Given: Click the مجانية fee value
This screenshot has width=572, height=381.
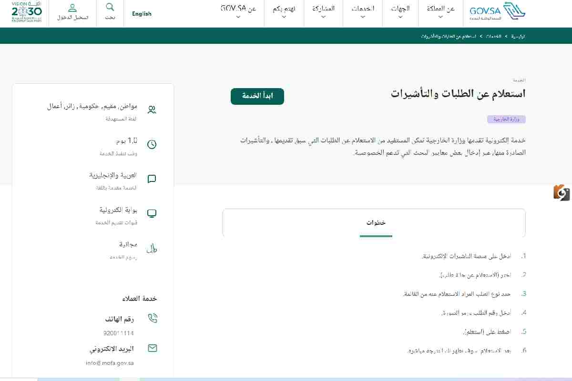Looking at the screenshot, I should (x=128, y=244).
